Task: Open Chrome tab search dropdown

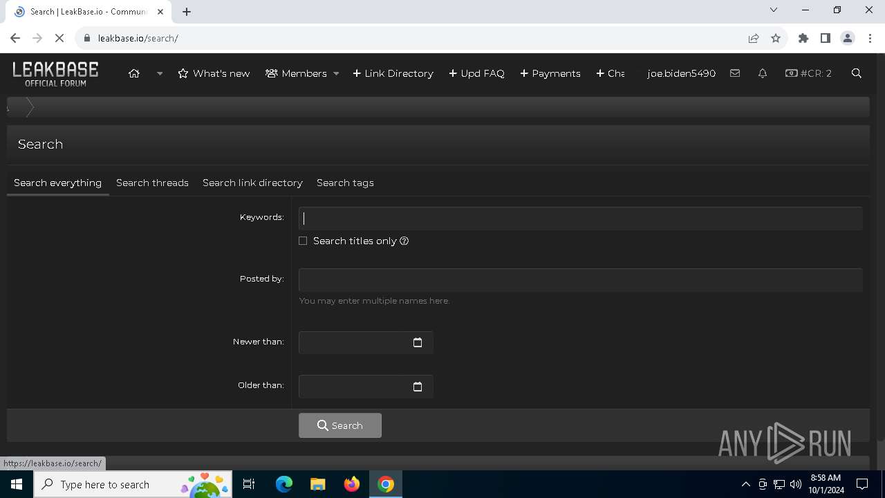Action: click(774, 10)
